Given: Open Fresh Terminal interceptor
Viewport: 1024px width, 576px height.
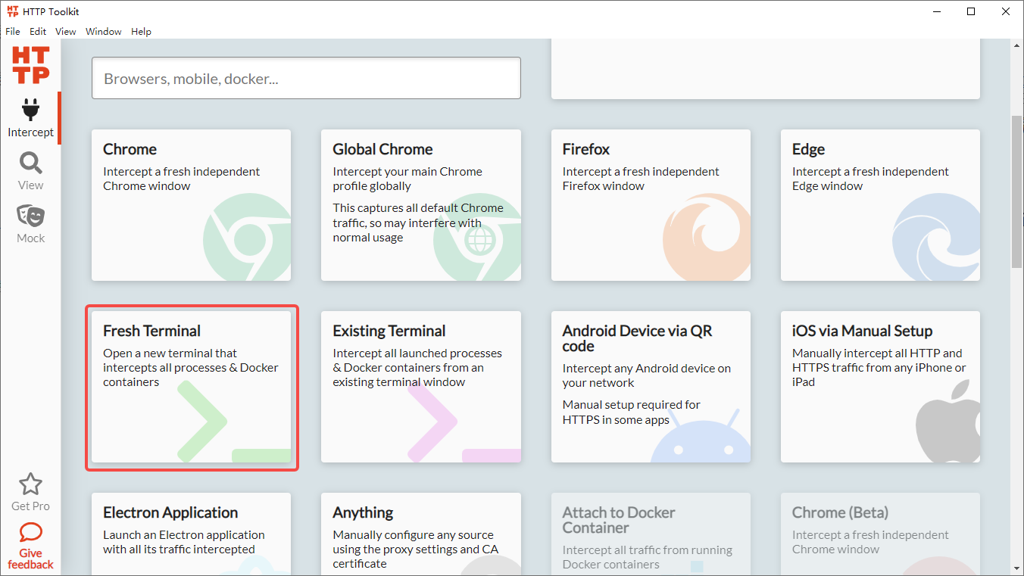Looking at the screenshot, I should pos(191,387).
